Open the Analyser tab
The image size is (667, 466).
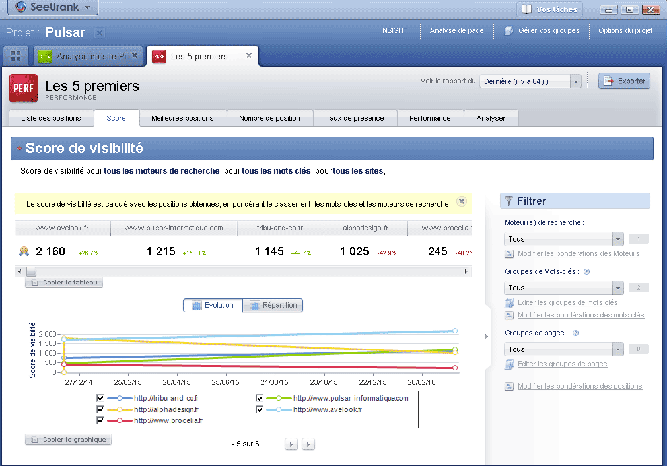point(491,118)
